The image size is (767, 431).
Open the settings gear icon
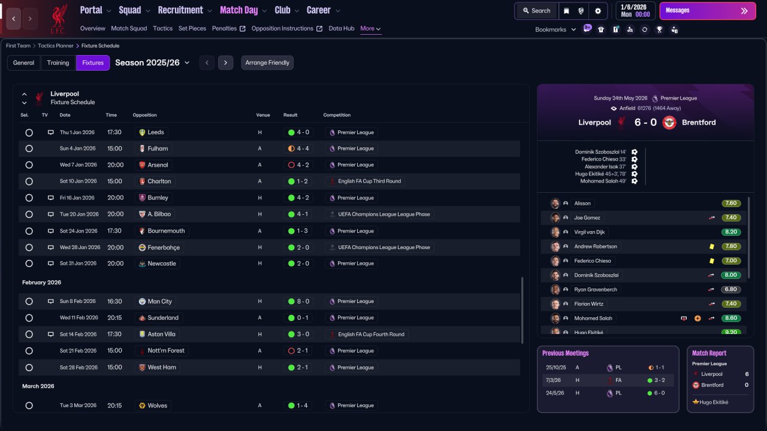point(597,11)
